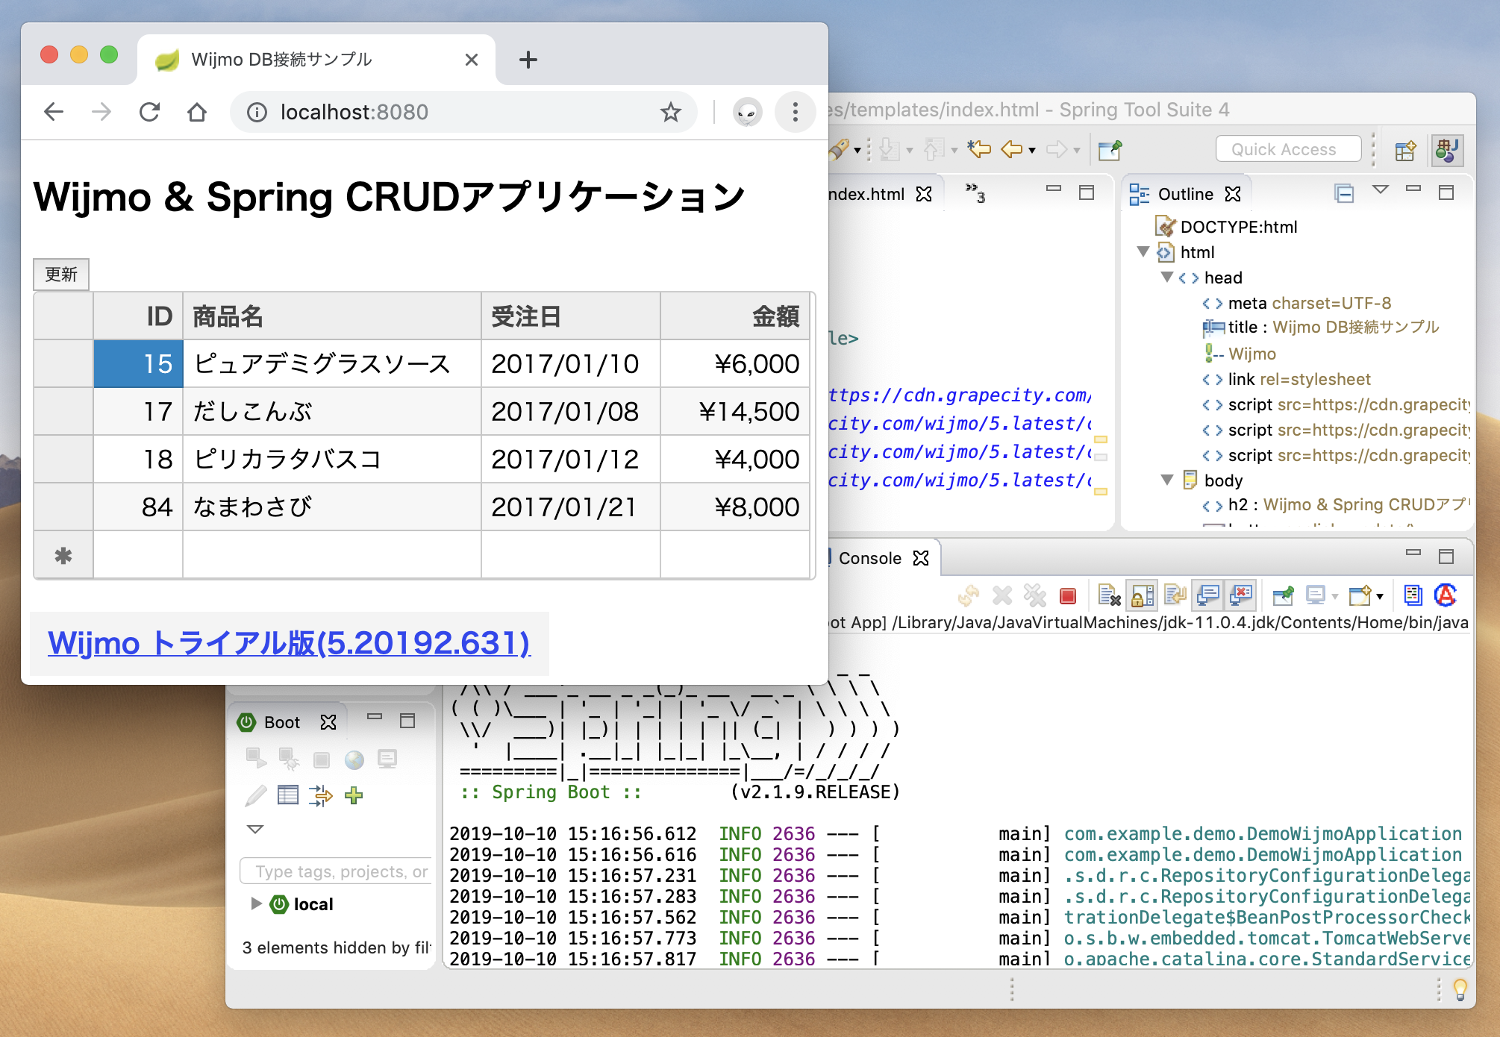The width and height of the screenshot is (1500, 1037).
Task: Open a browser with the Boot dashboard globe
Action: pyautogui.click(x=354, y=759)
